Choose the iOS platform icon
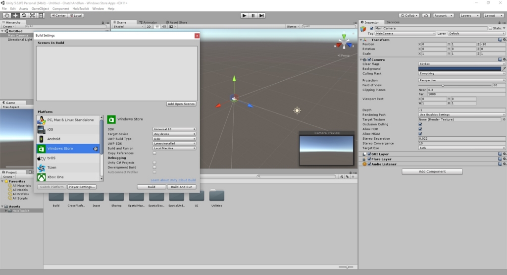 (41, 129)
